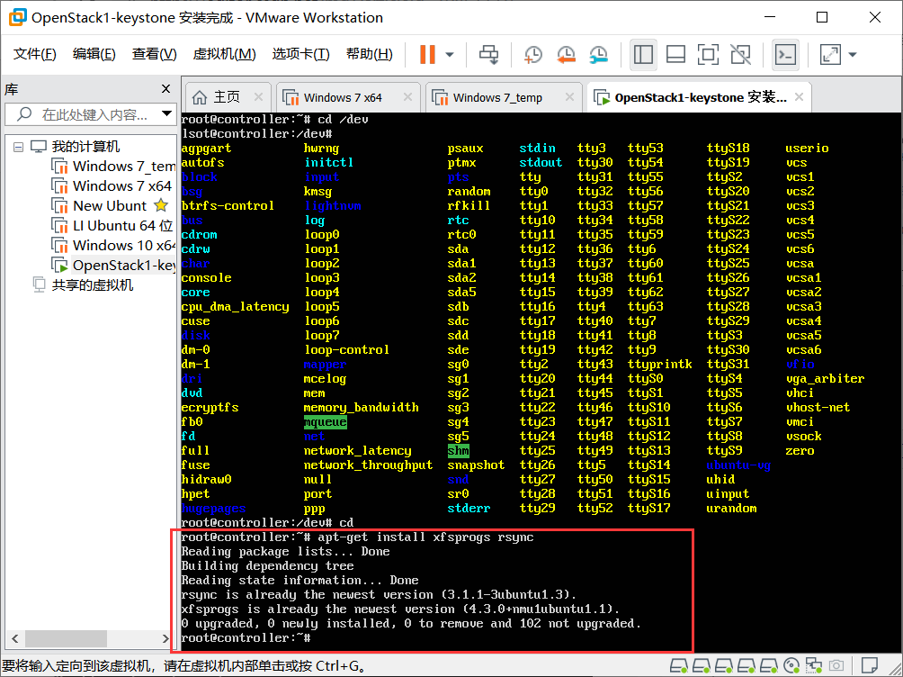Close the 库 library panel
Screen dimensions: 903x677
tap(165, 89)
